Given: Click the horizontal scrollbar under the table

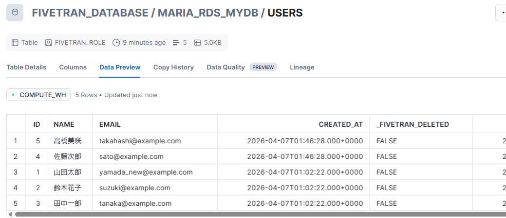Looking at the screenshot, I should pyautogui.click(x=244, y=214).
